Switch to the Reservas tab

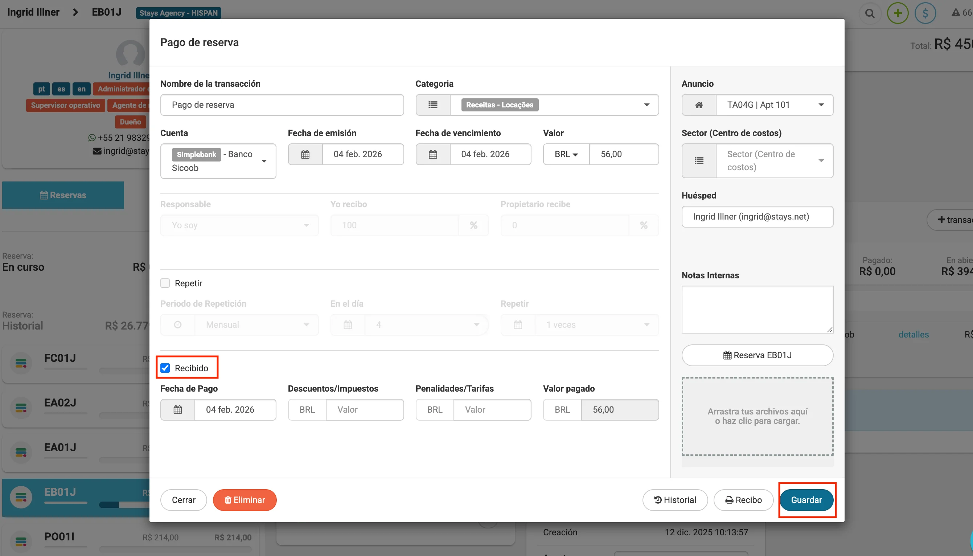63,195
